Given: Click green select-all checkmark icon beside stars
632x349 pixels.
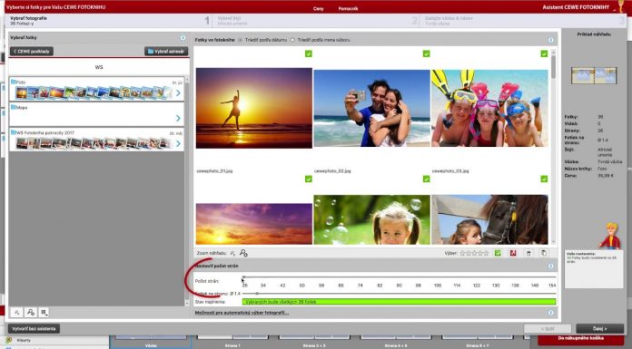Looking at the screenshot, I should [x=498, y=253].
